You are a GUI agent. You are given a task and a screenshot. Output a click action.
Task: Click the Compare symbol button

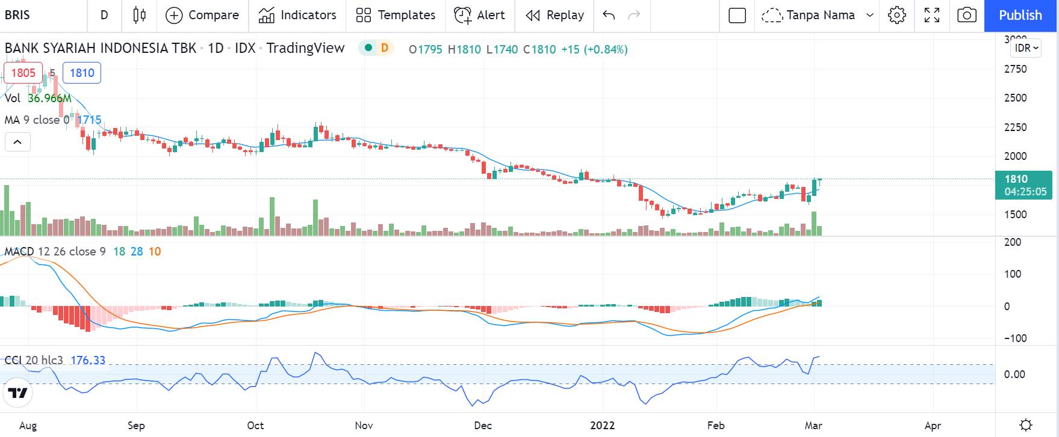pyautogui.click(x=202, y=15)
